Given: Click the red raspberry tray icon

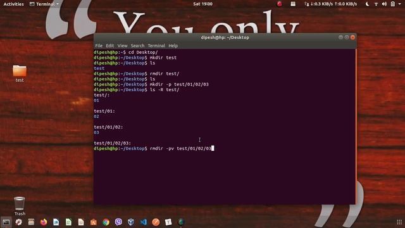Looking at the screenshot, I should click(x=280, y=4).
